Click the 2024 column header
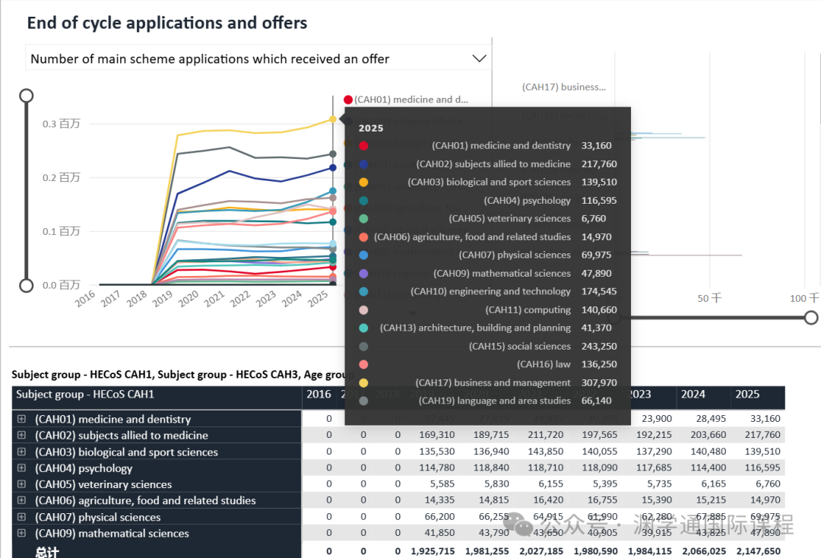The width and height of the screenshot is (821, 558). tap(693, 395)
